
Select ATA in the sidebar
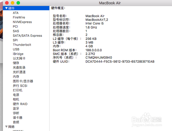tap(15, 13)
